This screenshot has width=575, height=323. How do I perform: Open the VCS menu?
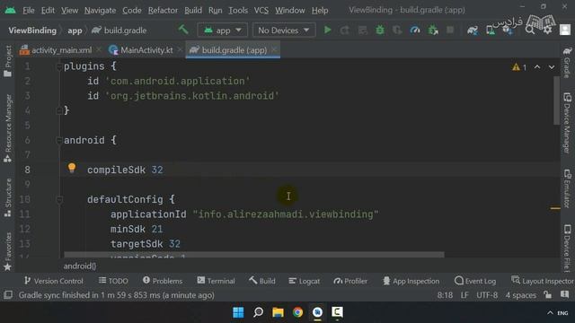pyautogui.click(x=261, y=10)
